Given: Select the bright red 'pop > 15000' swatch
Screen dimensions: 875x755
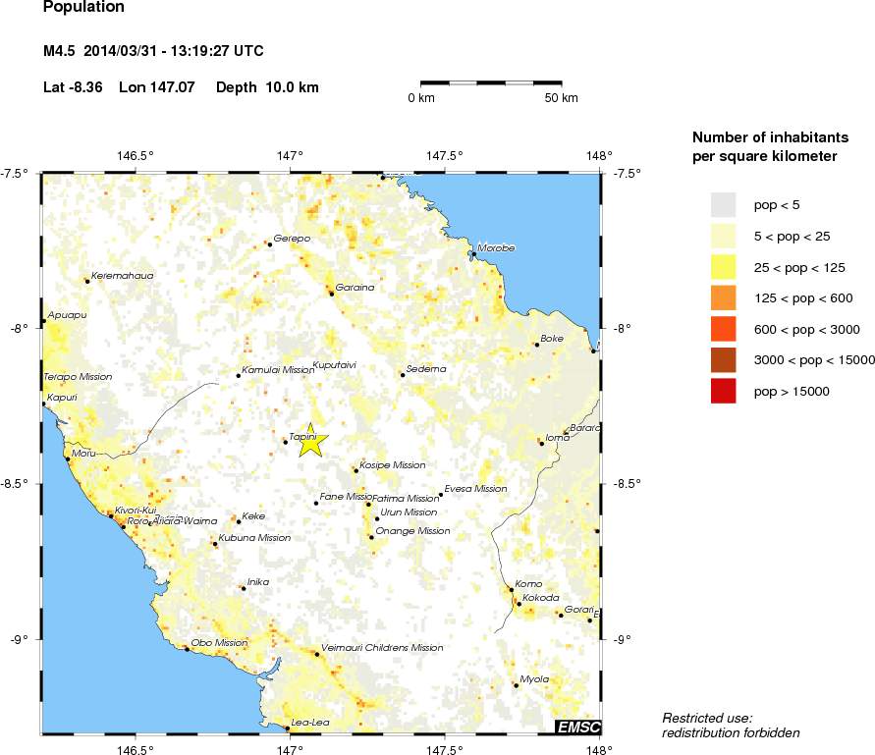Looking at the screenshot, I should (724, 391).
